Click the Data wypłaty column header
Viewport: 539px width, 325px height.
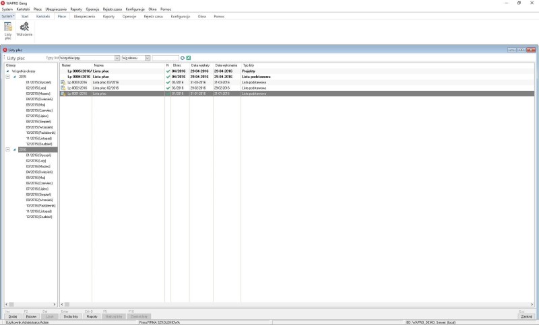point(200,65)
